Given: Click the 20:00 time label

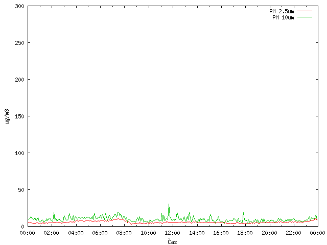Looking at the screenshot, I should 269,233.
